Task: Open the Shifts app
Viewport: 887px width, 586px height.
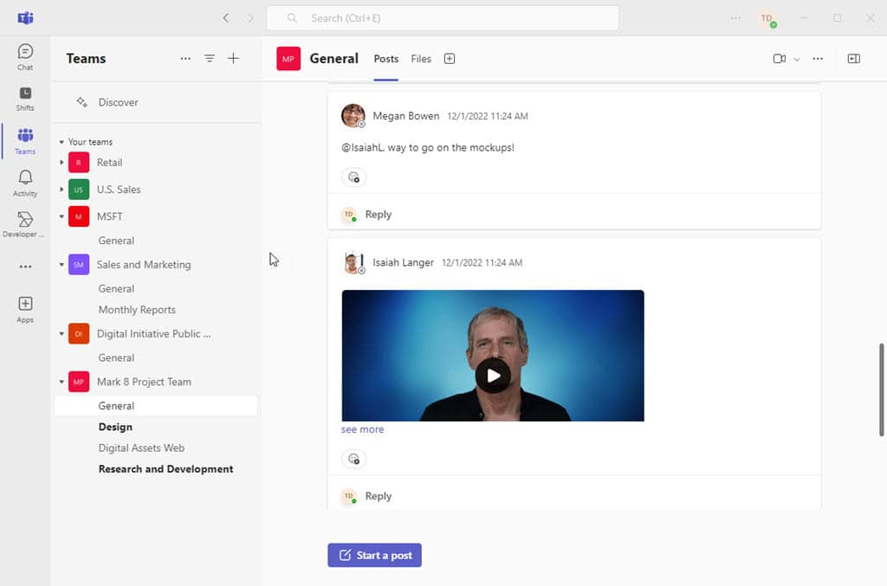Action: (25, 98)
